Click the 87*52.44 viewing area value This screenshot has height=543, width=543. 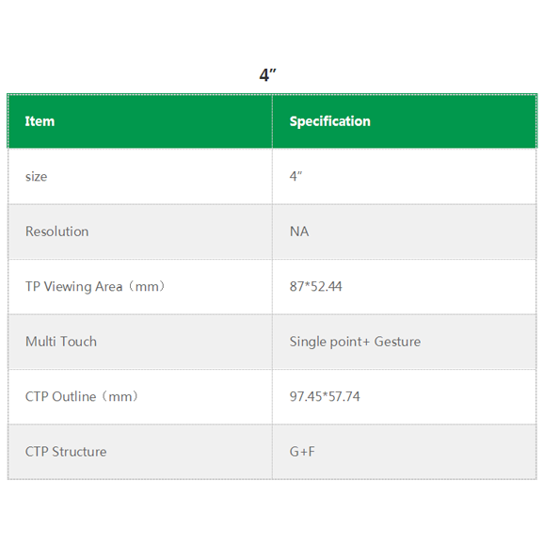click(316, 286)
